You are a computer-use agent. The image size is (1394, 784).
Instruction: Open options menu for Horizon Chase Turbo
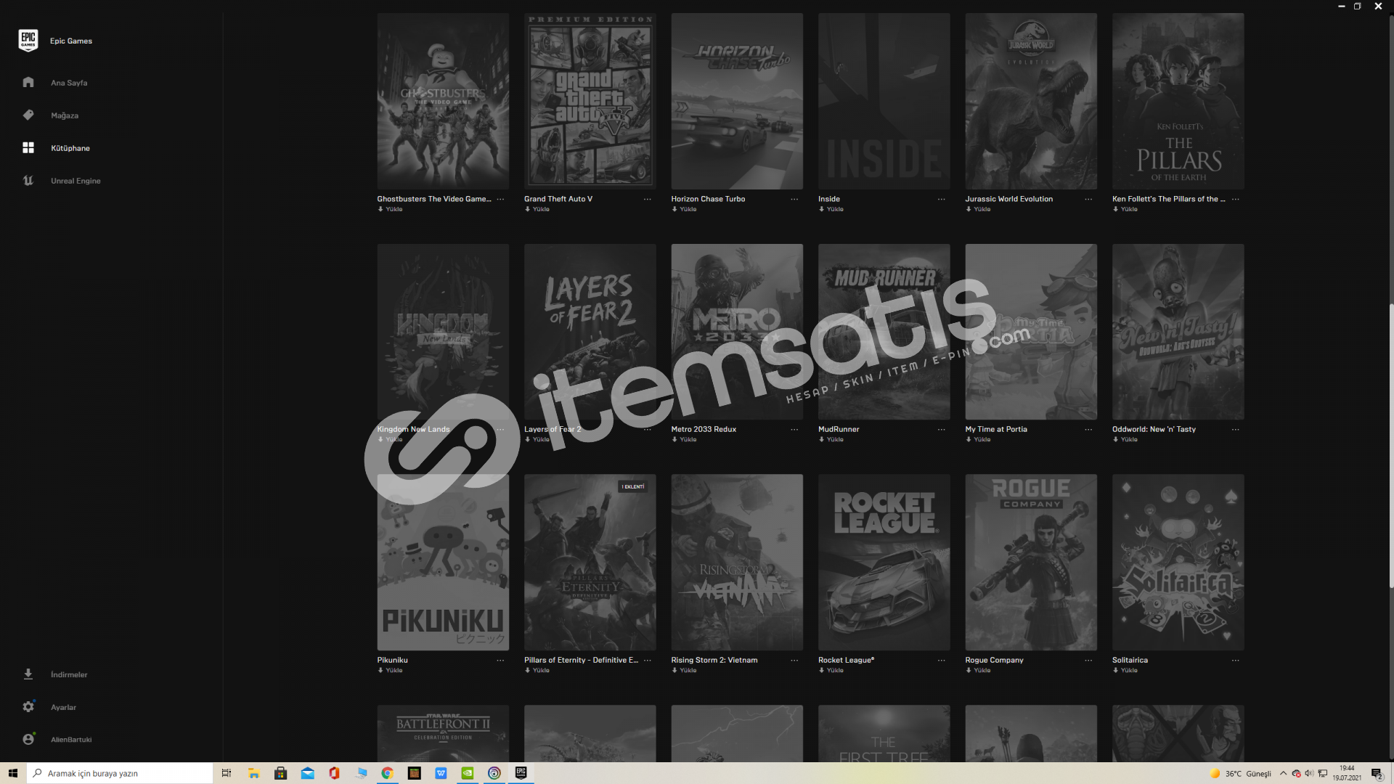click(x=794, y=199)
